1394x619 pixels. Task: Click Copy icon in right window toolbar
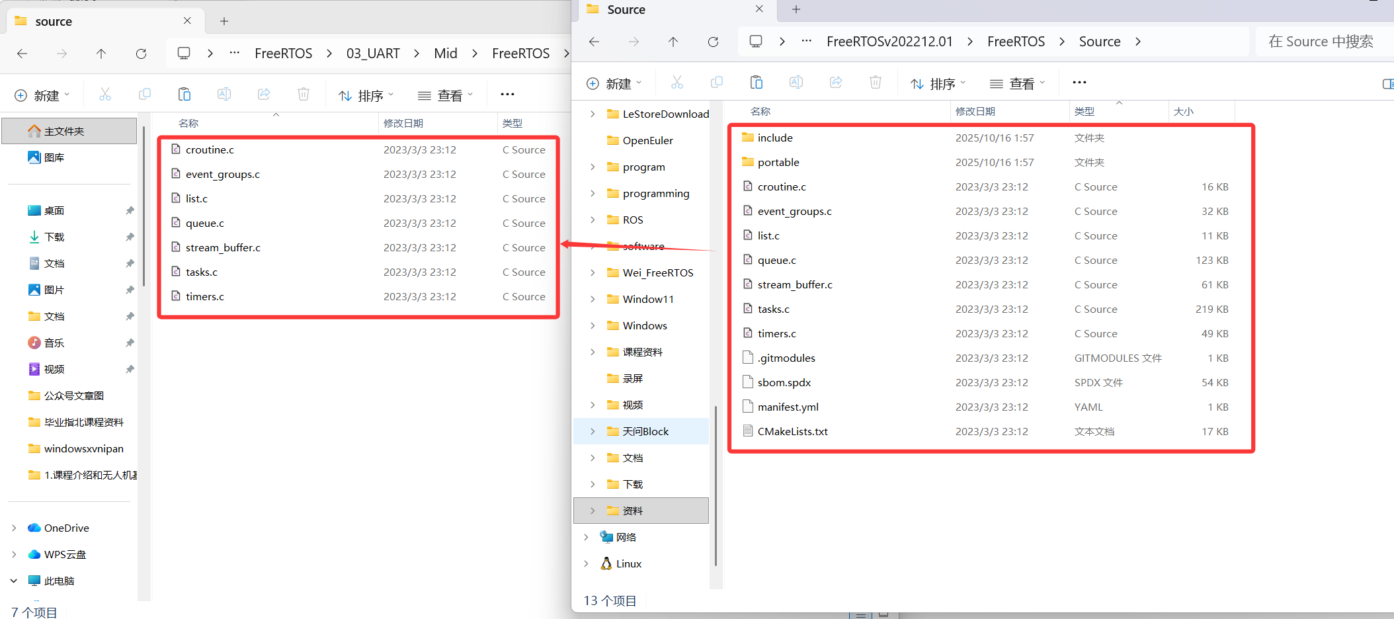tap(717, 83)
